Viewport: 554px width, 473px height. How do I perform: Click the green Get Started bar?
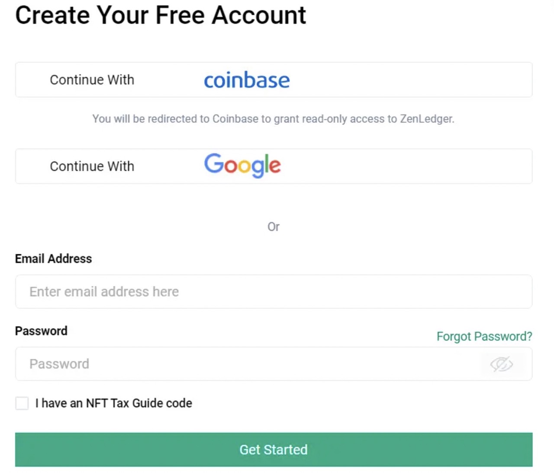(274, 450)
